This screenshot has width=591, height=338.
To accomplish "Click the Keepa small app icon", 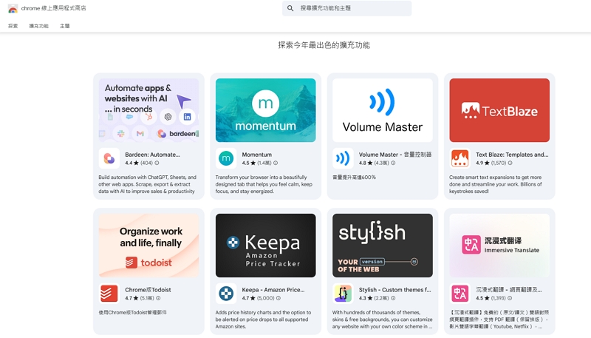I will point(226,294).
